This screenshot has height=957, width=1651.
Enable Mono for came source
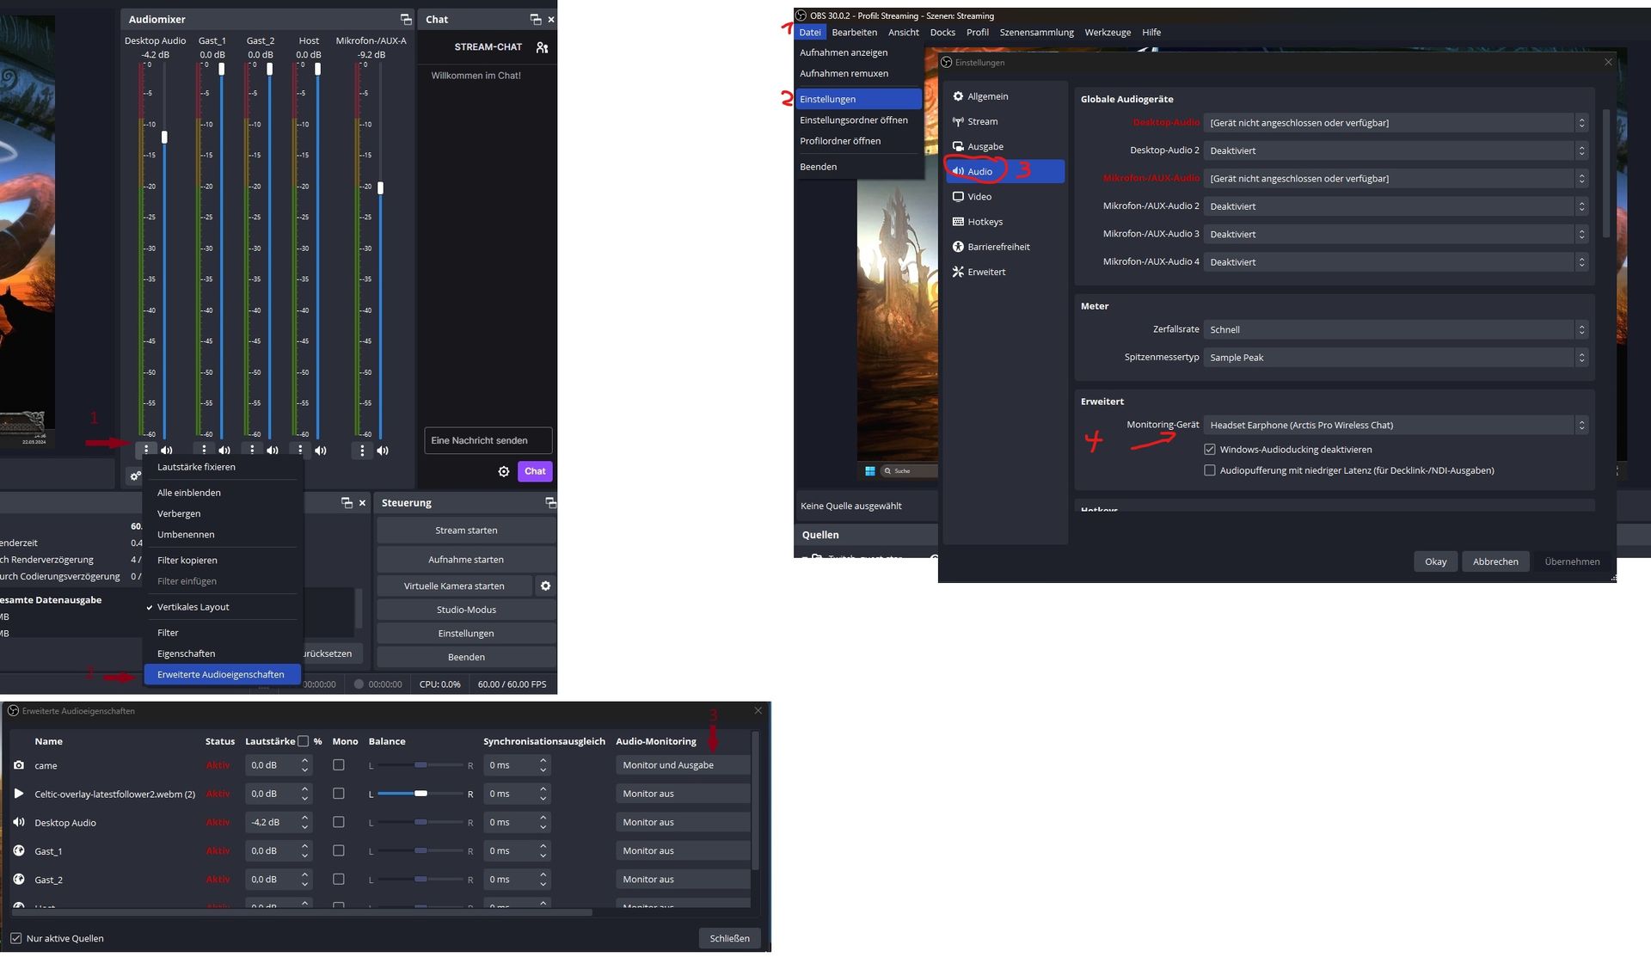pos(339,765)
